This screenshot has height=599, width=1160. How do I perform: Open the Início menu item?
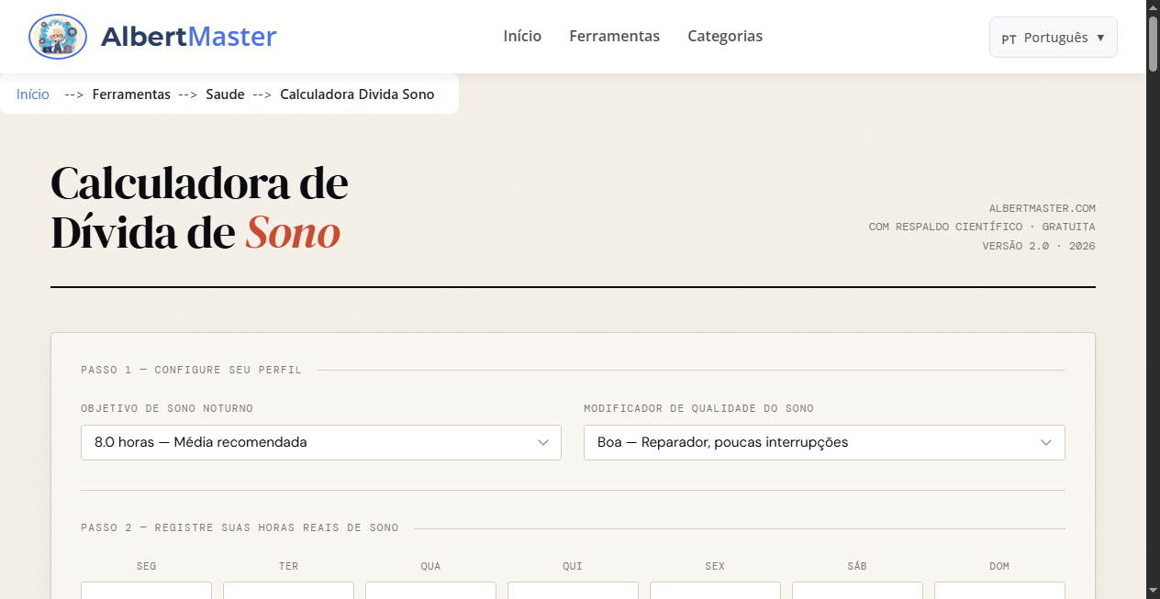click(x=521, y=36)
